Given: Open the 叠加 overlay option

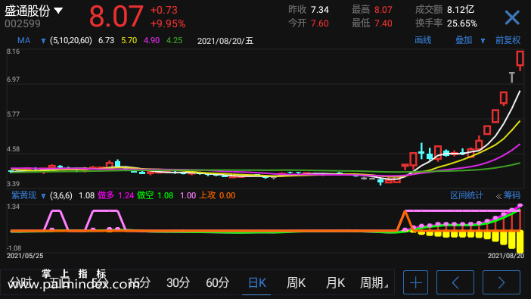Looking at the screenshot, I should 464,40.
